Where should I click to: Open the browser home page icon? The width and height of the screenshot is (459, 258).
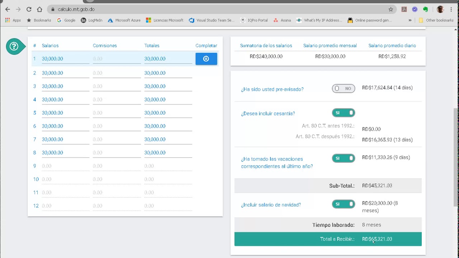pyautogui.click(x=39, y=9)
